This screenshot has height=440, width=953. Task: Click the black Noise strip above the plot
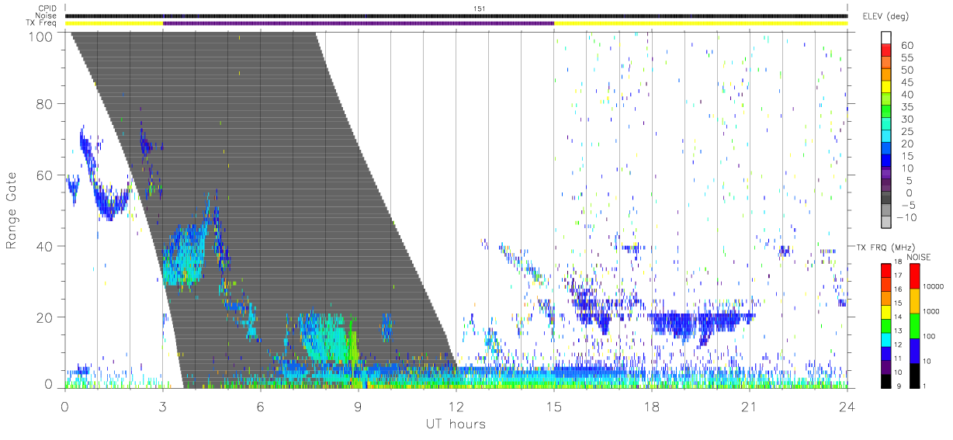click(x=456, y=16)
